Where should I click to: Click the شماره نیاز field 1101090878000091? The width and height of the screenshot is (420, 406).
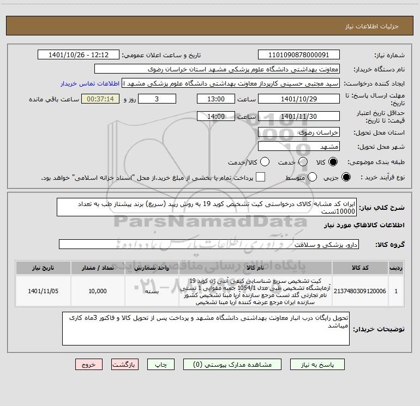(x=299, y=55)
